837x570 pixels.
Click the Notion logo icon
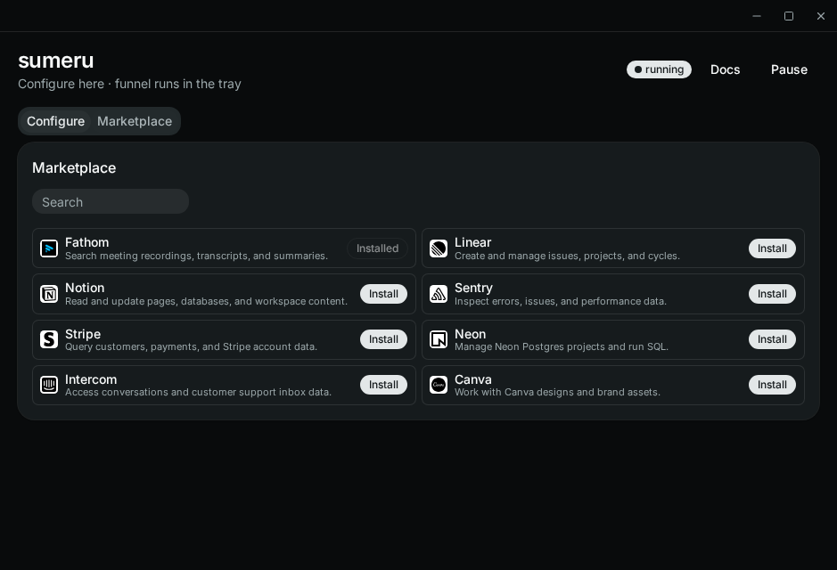click(49, 294)
